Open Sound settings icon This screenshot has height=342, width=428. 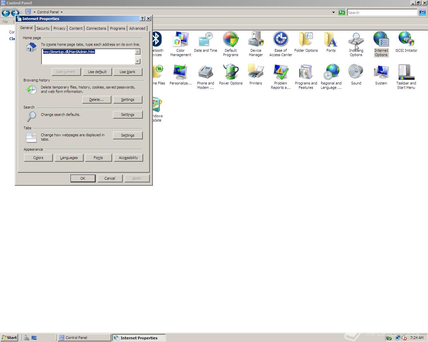356,75
